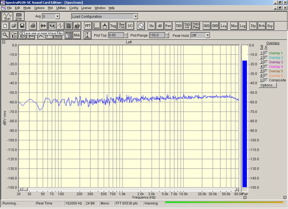Image resolution: width=288 pixels, height=209 pixels.
Task: Open the Dly delay finder button
Action: 253,26
